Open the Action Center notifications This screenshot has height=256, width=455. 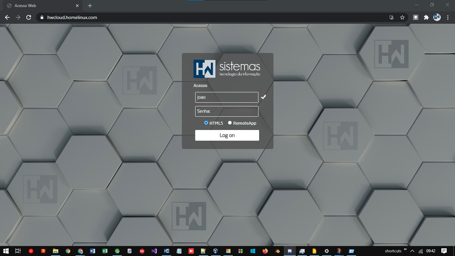(444, 251)
